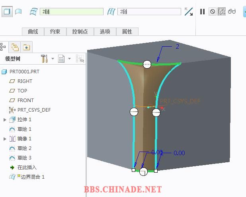Open the dropdown arrow beside the list icon
Viewport: 246px width, 197px height.
click(69, 59)
